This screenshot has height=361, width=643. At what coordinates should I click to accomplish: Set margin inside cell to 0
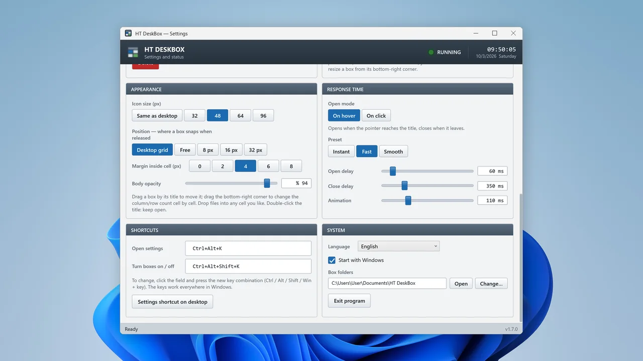(x=199, y=166)
